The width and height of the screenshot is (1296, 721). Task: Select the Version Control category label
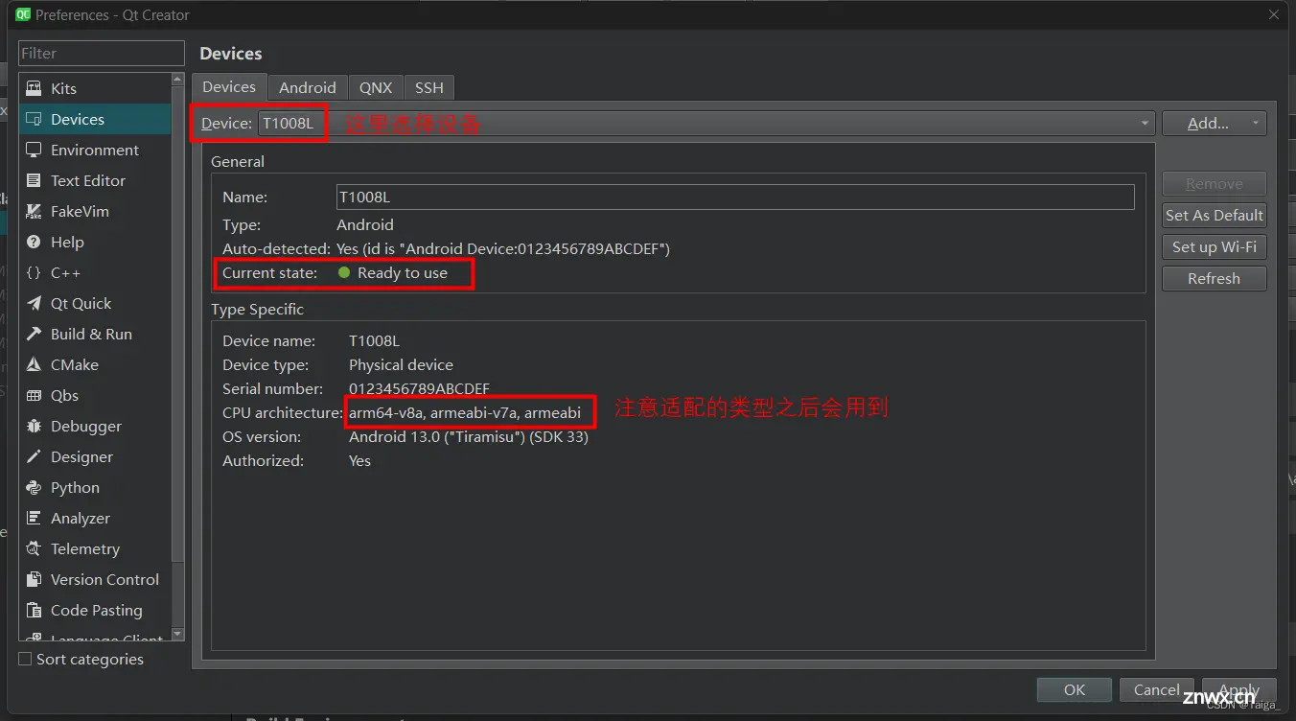click(105, 579)
